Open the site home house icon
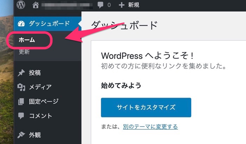The height and width of the screenshot is (144, 246). click(x=35, y=5)
